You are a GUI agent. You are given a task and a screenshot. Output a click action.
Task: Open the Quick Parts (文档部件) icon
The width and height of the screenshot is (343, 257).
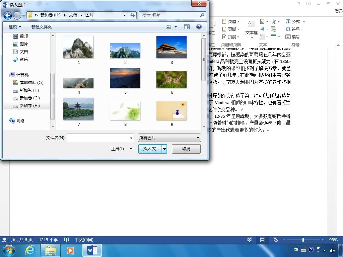click(x=262, y=21)
